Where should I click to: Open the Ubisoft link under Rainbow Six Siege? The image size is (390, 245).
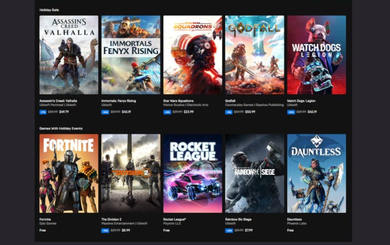(x=229, y=224)
